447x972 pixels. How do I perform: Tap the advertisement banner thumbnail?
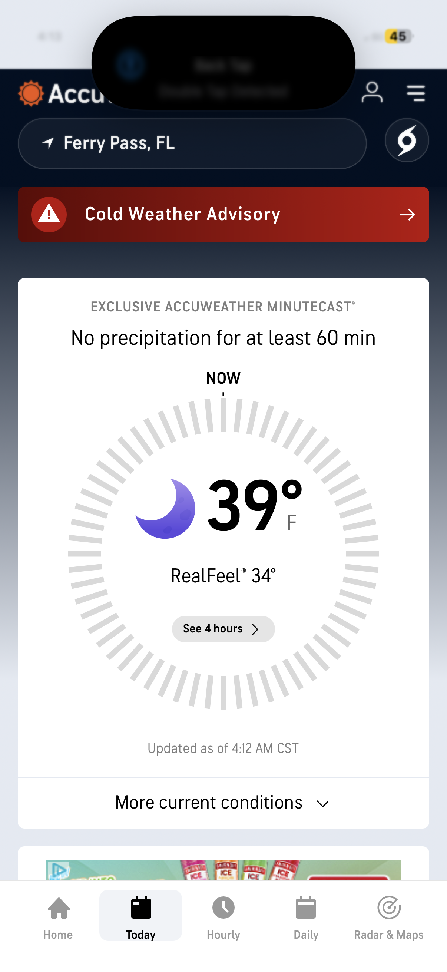coord(223,869)
